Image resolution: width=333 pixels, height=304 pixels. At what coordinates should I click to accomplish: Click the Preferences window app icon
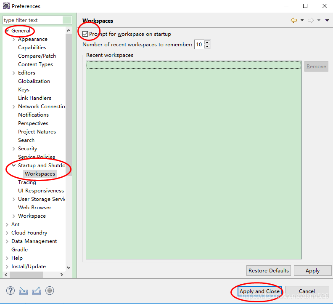(6, 6)
